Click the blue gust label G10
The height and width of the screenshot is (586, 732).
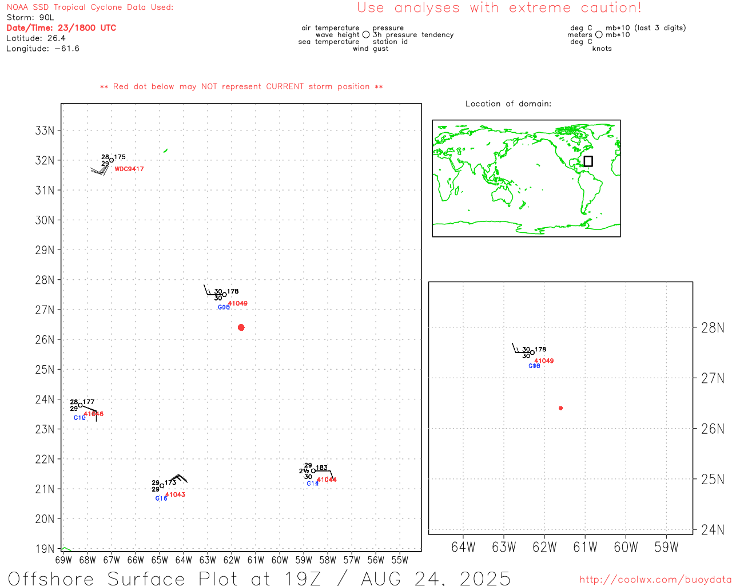click(79, 418)
